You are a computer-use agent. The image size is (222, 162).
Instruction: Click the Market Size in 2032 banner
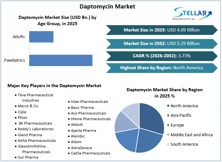162,44
